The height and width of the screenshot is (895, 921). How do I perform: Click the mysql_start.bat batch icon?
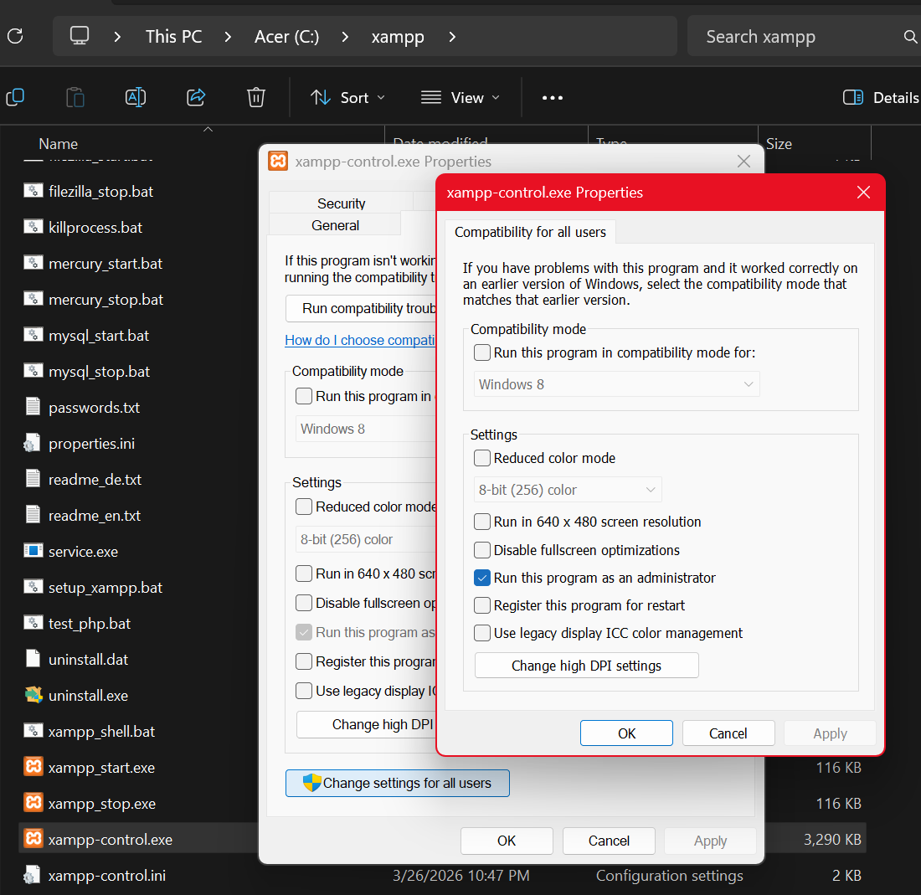coord(33,334)
